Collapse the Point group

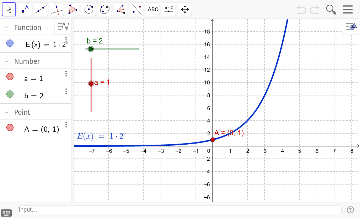coord(6,112)
